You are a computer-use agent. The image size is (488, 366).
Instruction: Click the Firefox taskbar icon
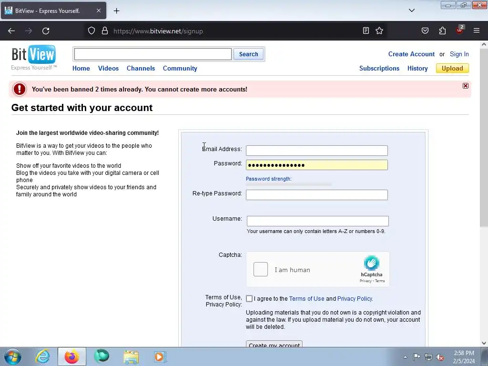71,356
